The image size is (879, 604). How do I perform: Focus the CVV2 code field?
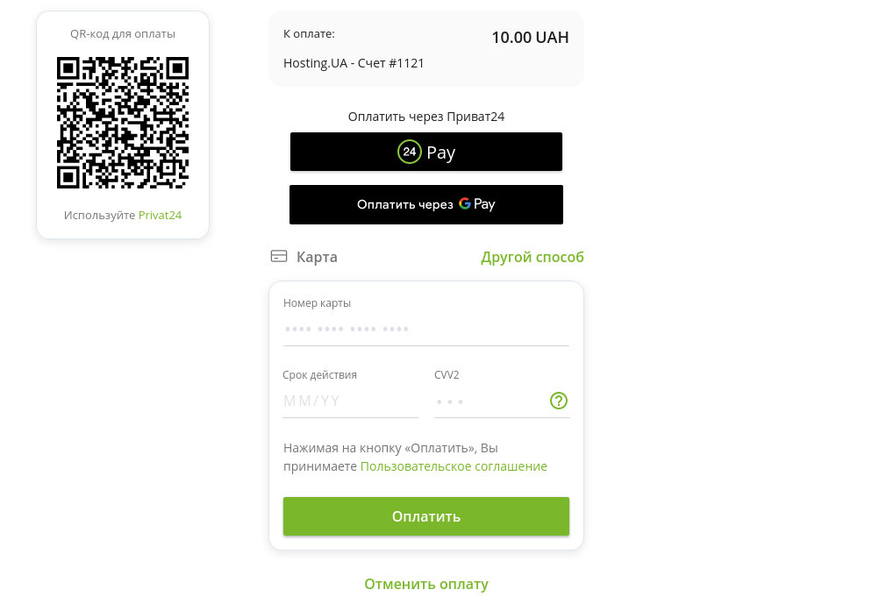click(x=490, y=401)
